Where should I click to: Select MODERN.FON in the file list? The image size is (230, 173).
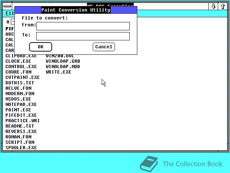[x=20, y=94]
